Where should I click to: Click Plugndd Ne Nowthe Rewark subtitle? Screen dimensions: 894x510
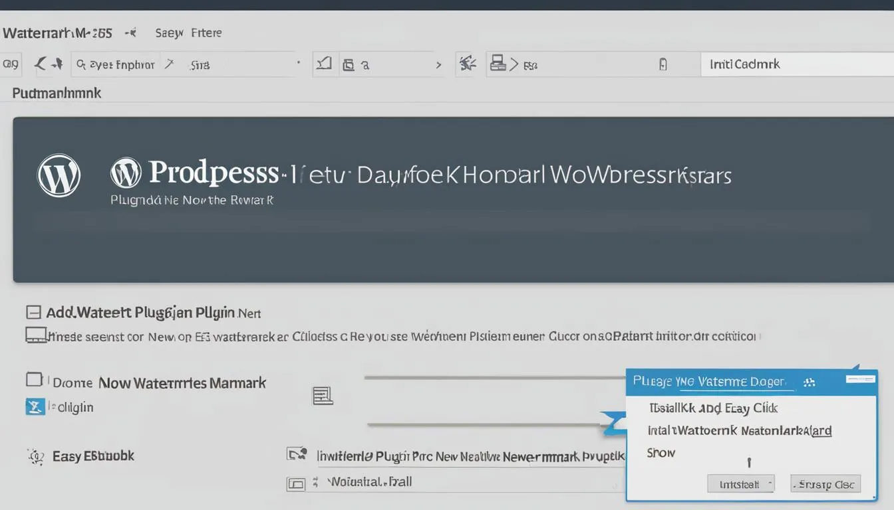pos(192,199)
